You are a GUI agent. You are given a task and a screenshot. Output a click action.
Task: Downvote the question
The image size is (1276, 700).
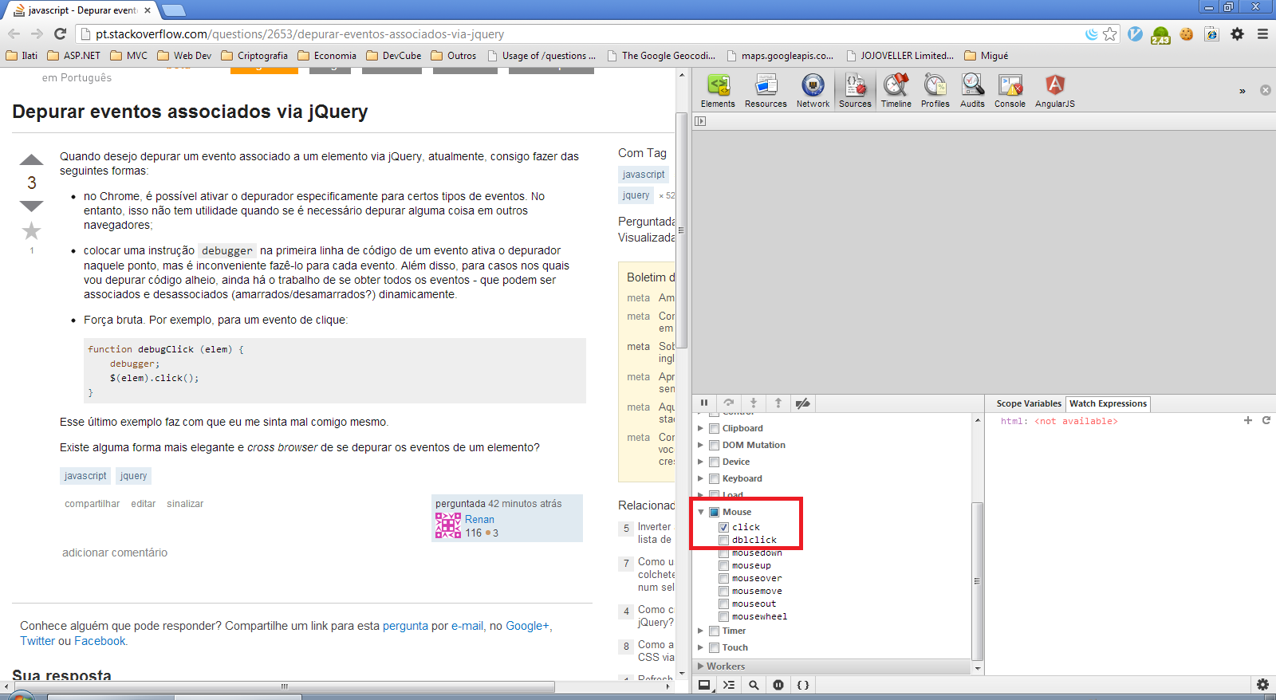coord(31,206)
